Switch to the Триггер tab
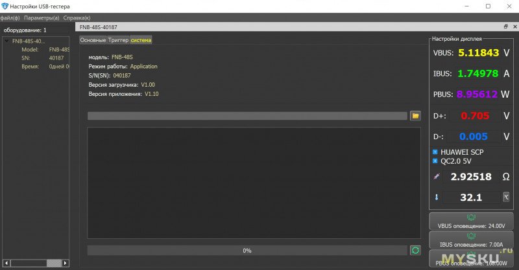 [x=118, y=40]
